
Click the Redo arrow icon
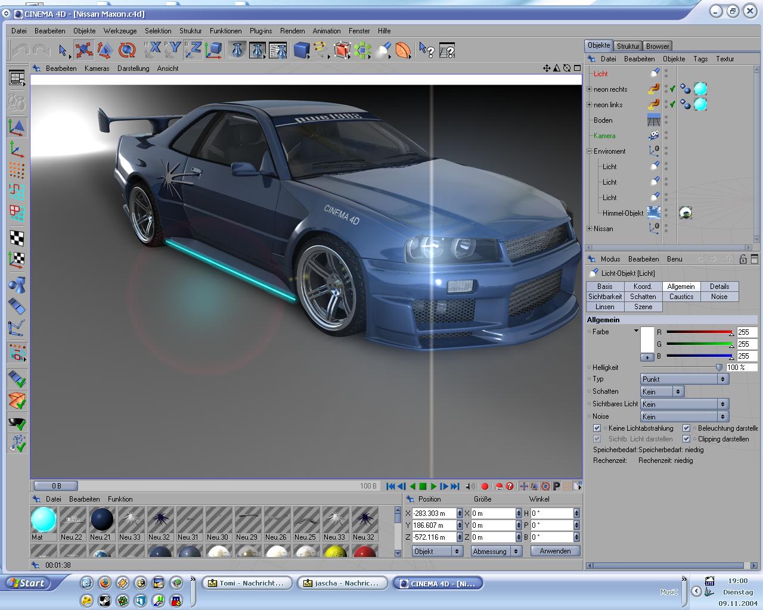click(x=41, y=50)
